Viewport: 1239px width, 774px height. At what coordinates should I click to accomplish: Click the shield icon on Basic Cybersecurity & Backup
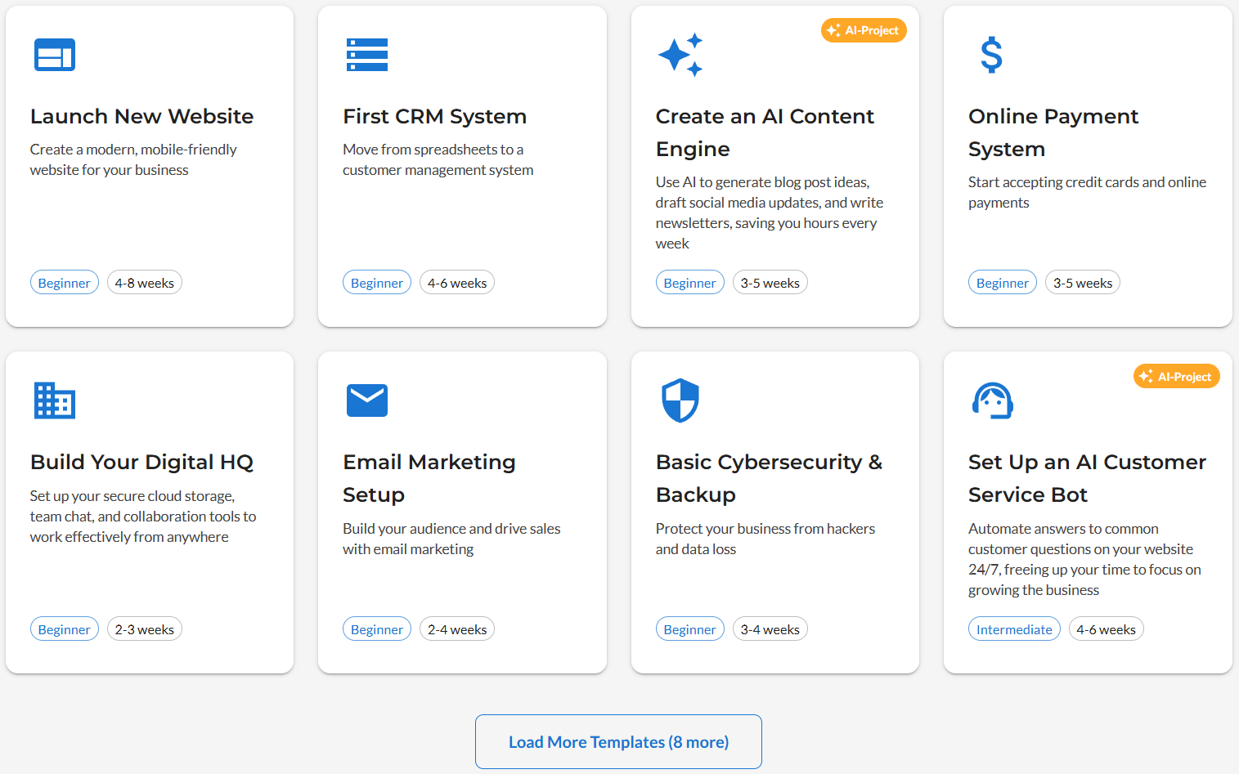[x=680, y=400]
